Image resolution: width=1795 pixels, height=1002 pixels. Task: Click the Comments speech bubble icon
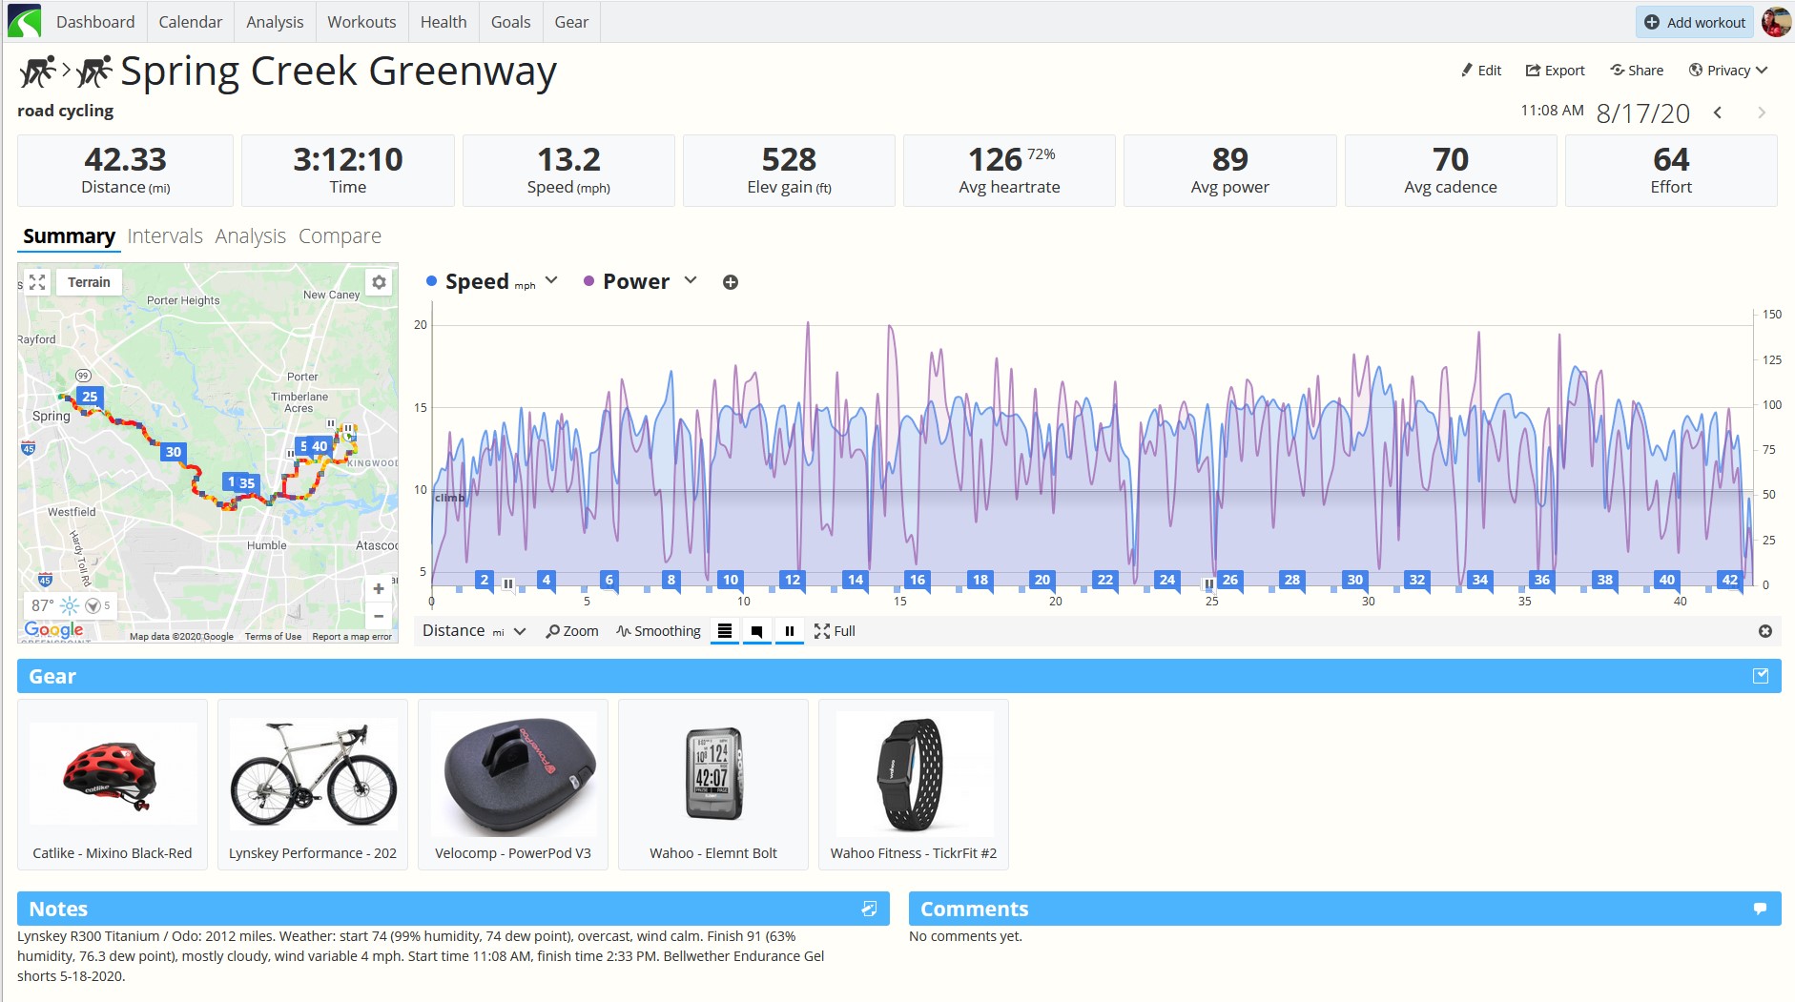[x=1760, y=909]
